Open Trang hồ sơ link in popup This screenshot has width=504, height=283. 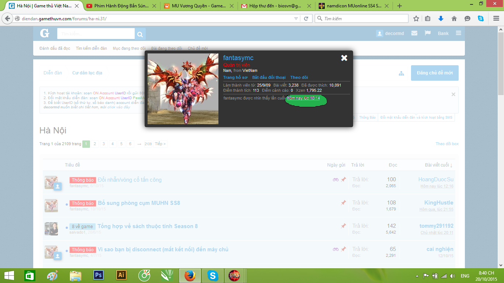coord(235,77)
